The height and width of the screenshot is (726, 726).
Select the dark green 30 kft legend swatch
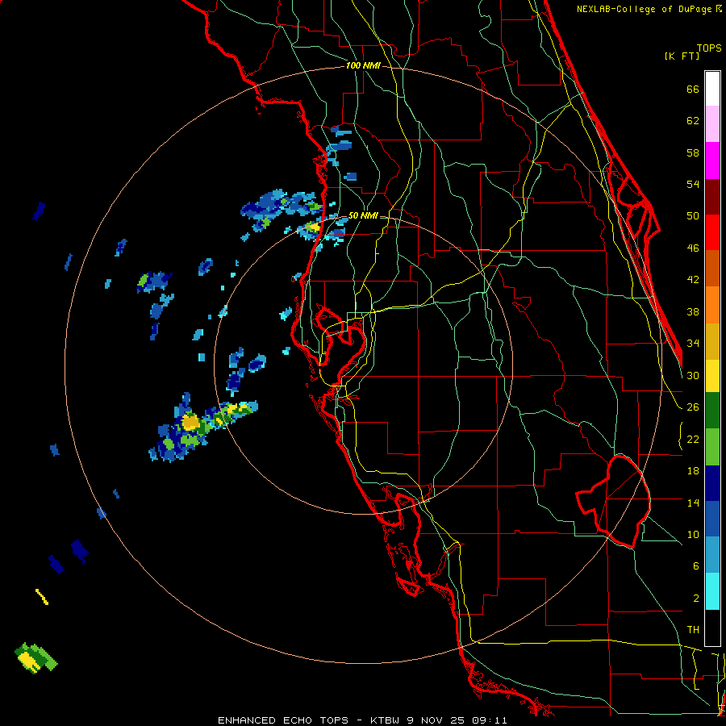(x=712, y=411)
